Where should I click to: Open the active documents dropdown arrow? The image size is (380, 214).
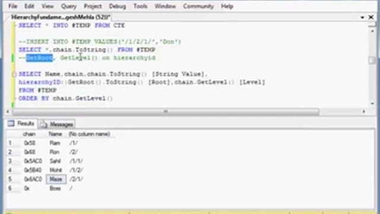click(363, 17)
